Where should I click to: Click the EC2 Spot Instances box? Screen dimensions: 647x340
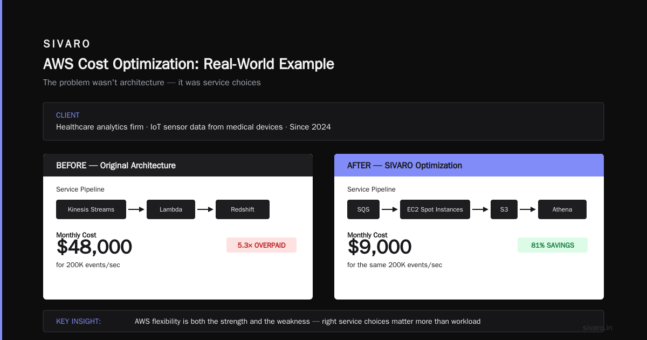435,209
